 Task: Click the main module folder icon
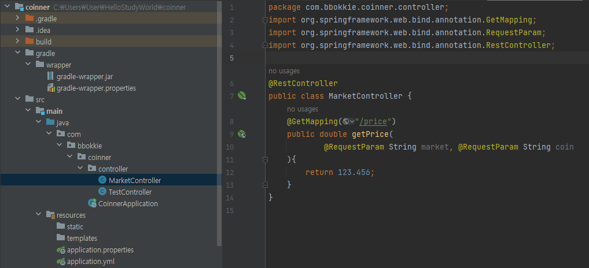[x=40, y=111]
